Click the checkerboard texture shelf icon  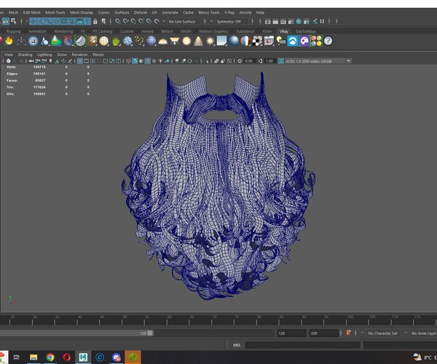tap(257, 41)
